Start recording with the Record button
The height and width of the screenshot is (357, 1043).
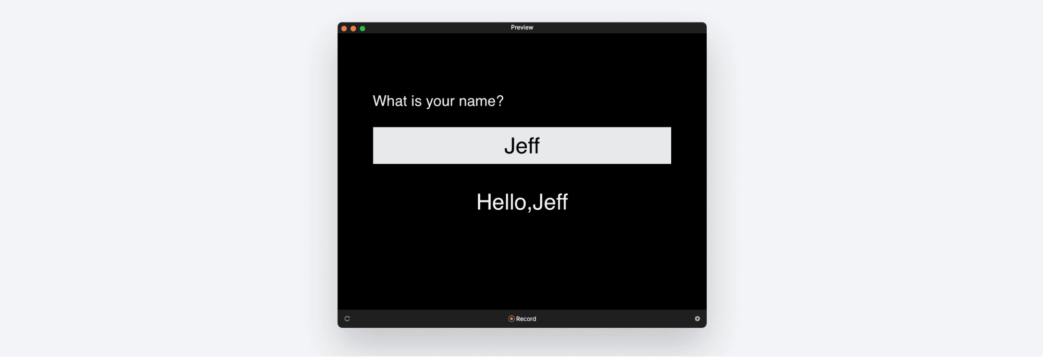pos(522,318)
